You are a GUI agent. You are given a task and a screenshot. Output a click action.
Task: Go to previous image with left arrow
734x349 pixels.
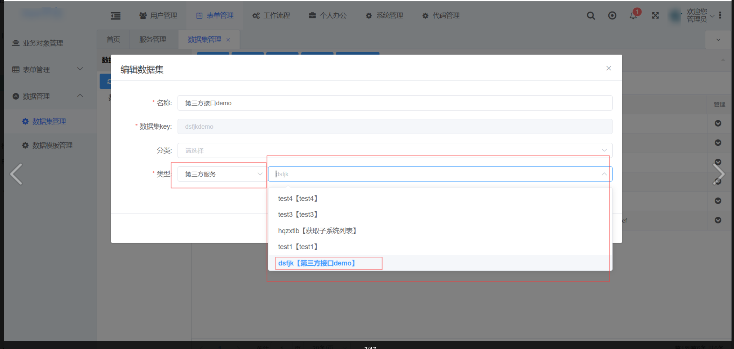[x=16, y=174]
